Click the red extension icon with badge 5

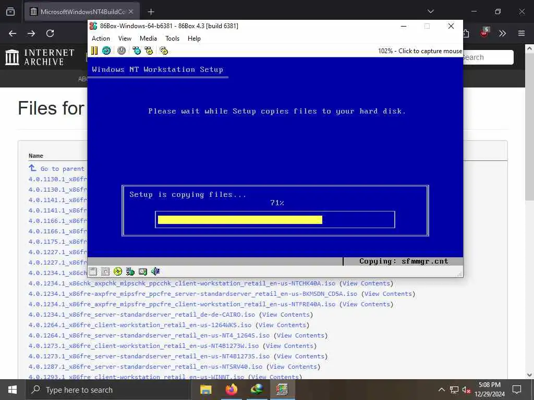pos(484,33)
